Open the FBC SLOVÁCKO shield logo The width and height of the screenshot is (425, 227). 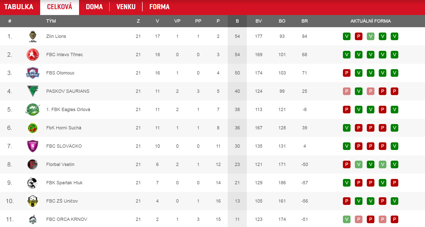(33, 146)
